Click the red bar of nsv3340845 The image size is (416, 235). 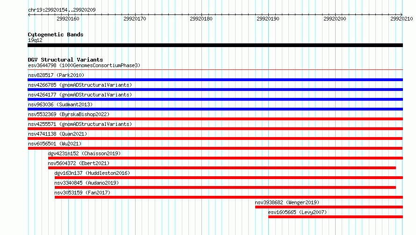click(225, 187)
